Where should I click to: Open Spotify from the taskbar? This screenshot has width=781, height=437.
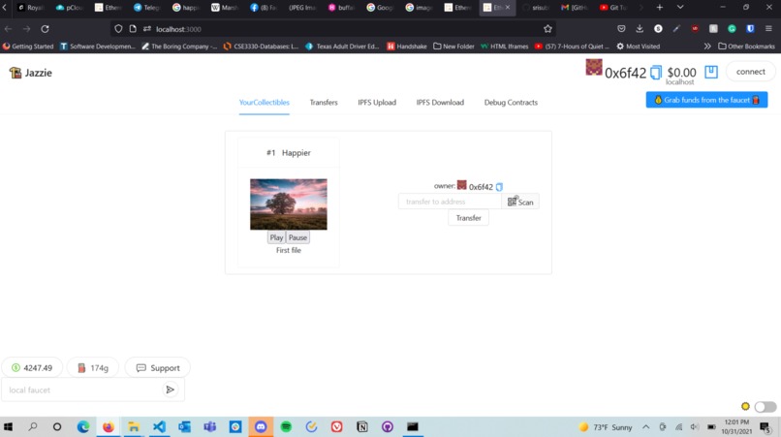(x=286, y=426)
